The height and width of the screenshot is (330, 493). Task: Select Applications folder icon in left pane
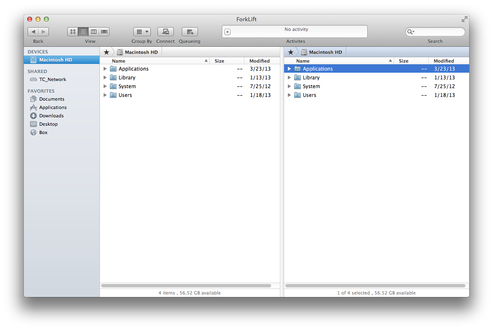click(113, 69)
